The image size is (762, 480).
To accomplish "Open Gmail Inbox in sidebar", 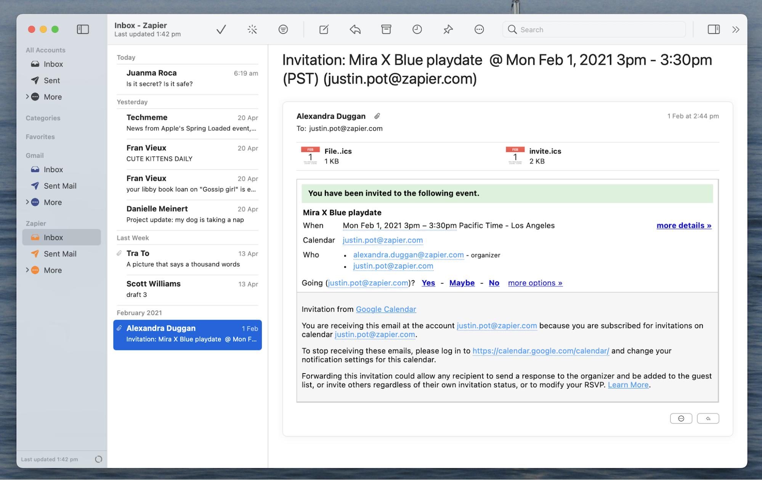I will pos(53,169).
